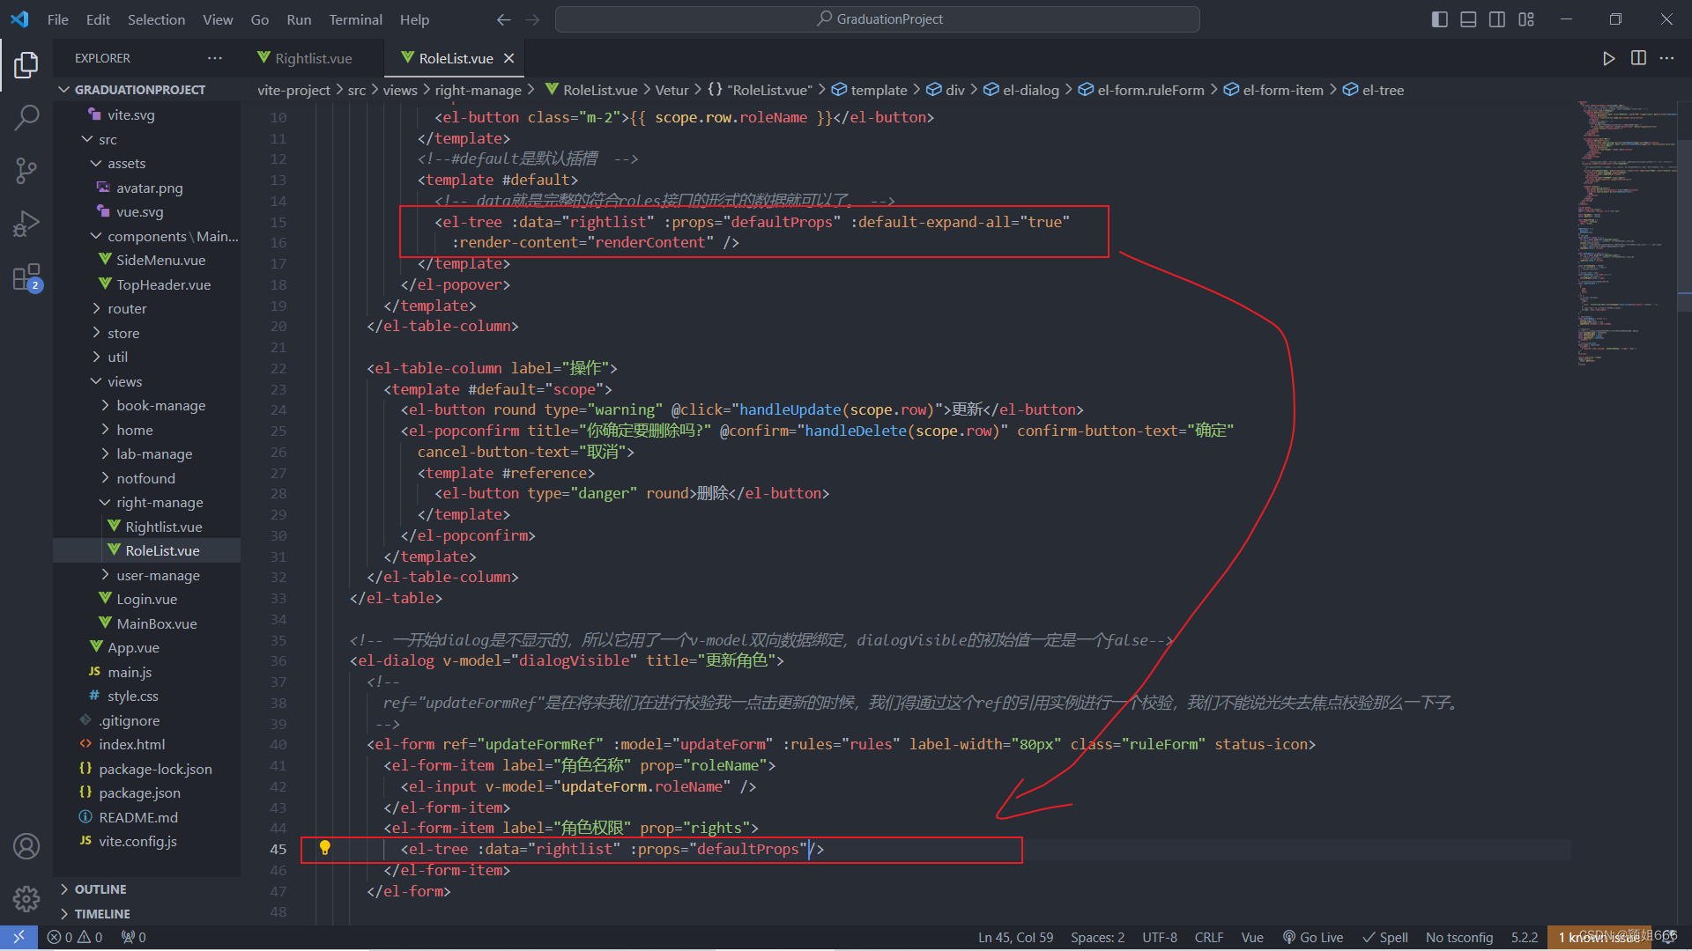
Task: Toggle primary side bar visibility
Action: tap(1440, 19)
